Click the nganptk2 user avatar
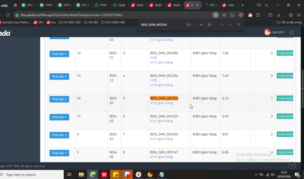Image resolution: width=304 pixels, height=179 pixels. coord(267,32)
